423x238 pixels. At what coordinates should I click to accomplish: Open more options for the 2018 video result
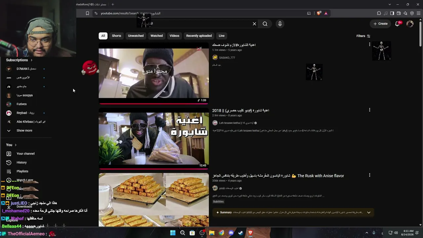369,110
